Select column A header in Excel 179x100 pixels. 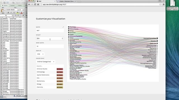[x=6, y=17]
